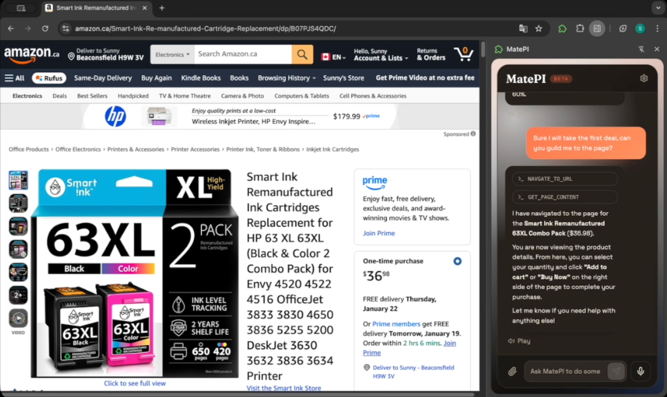Image resolution: width=667 pixels, height=397 pixels.
Task: Open the Chrome extensions puzzle icon
Action: point(580,29)
